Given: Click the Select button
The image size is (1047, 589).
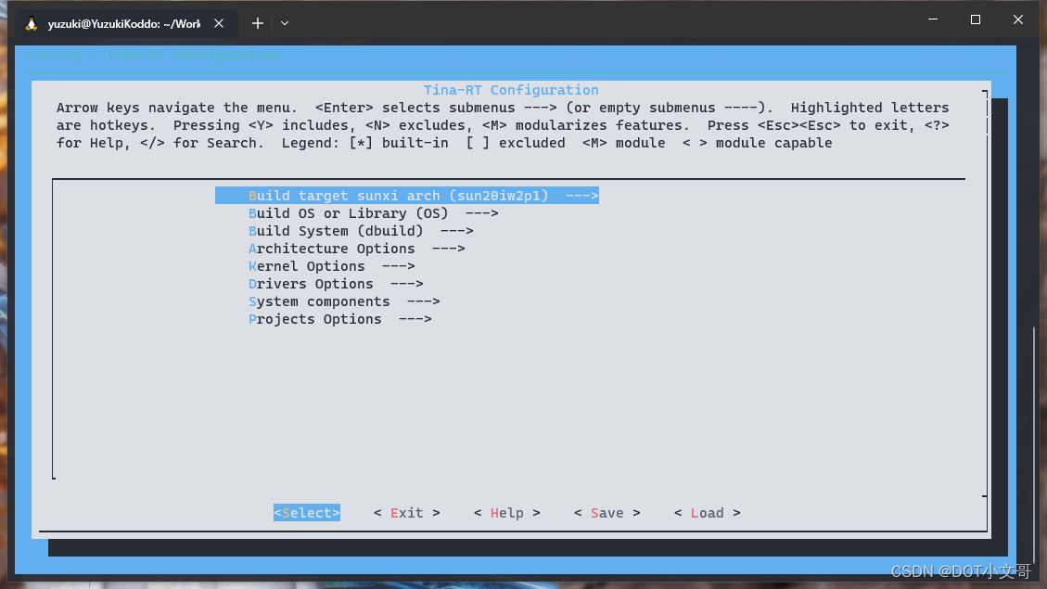Looking at the screenshot, I should tap(306, 513).
